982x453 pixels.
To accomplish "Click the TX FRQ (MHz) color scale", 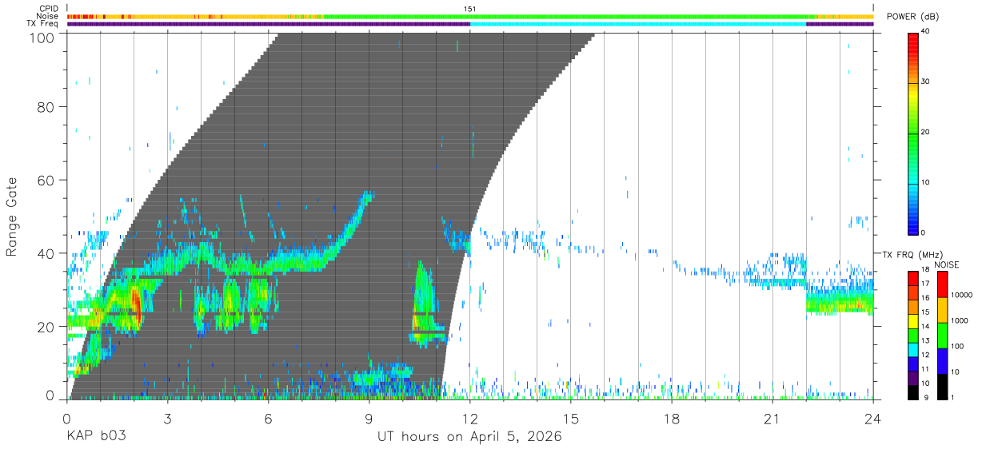I will (913, 334).
